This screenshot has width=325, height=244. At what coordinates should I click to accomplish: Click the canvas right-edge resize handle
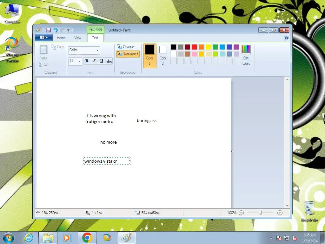[x=232, y=151]
